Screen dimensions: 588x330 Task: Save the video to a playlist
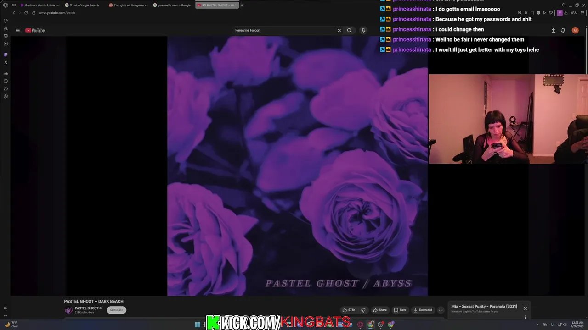400,310
